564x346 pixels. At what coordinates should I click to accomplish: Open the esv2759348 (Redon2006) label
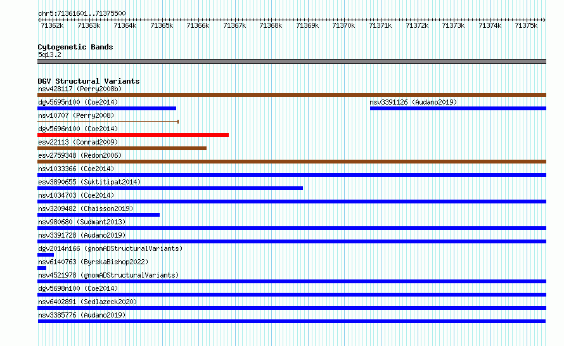click(80, 155)
